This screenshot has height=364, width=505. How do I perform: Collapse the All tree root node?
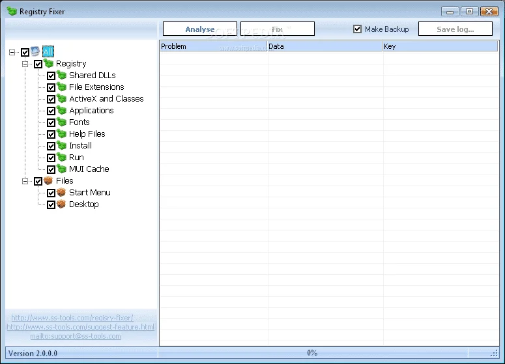(x=12, y=52)
